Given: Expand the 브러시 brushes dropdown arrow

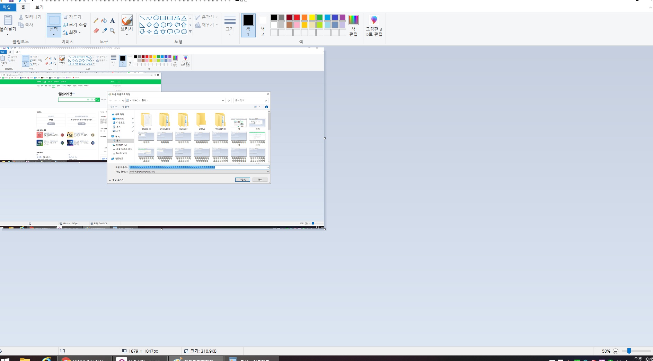Looking at the screenshot, I should (127, 34).
